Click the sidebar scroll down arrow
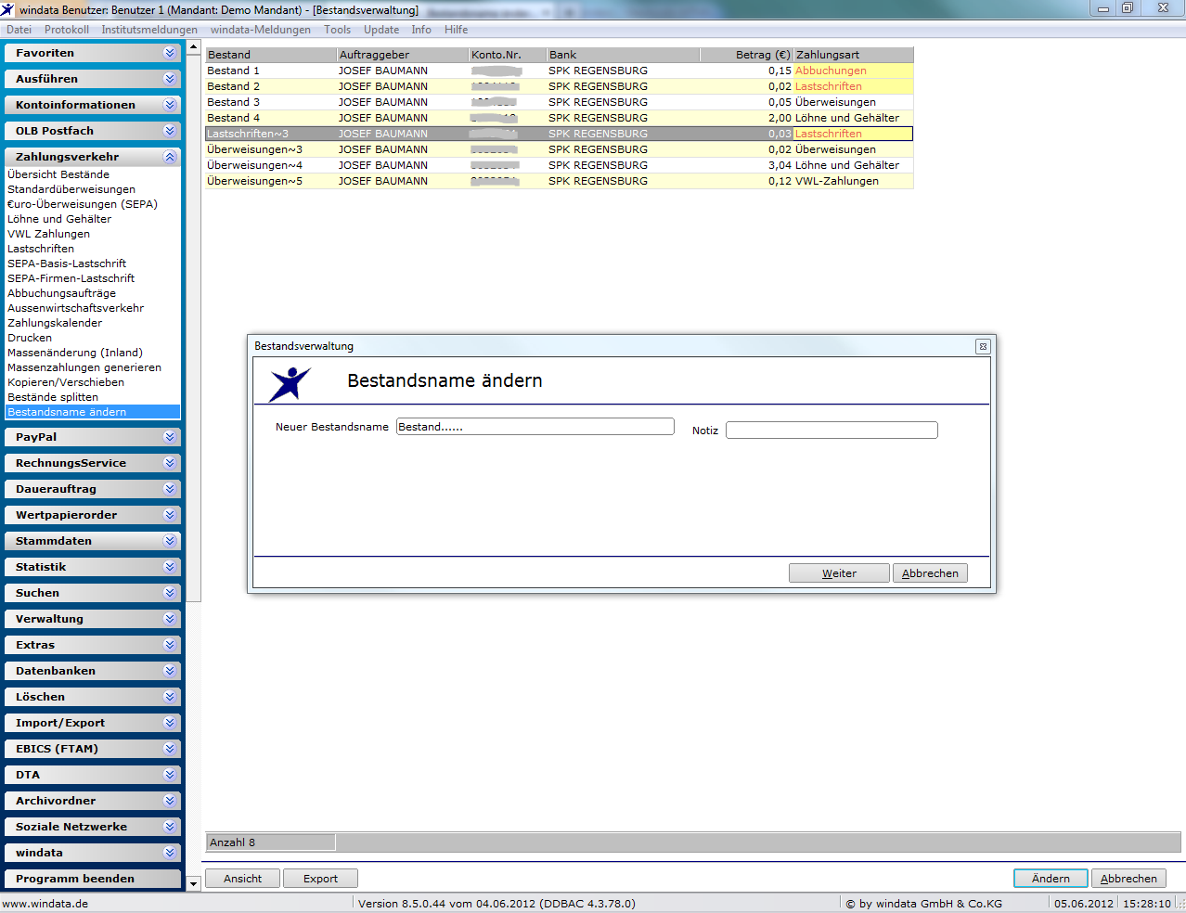This screenshot has height=913, width=1186. pos(193,884)
